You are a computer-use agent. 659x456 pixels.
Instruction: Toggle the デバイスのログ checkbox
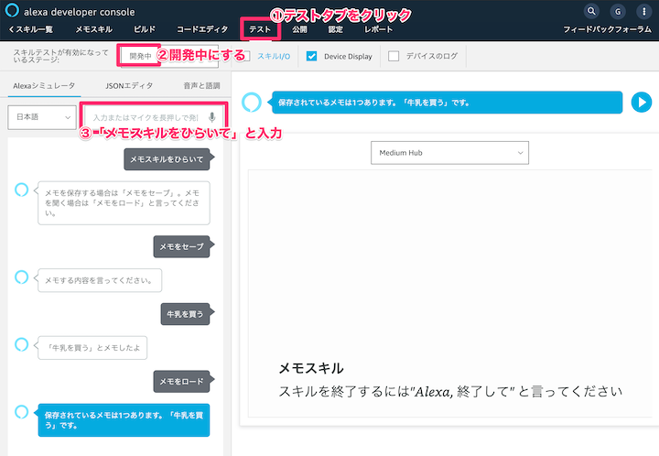click(x=394, y=56)
